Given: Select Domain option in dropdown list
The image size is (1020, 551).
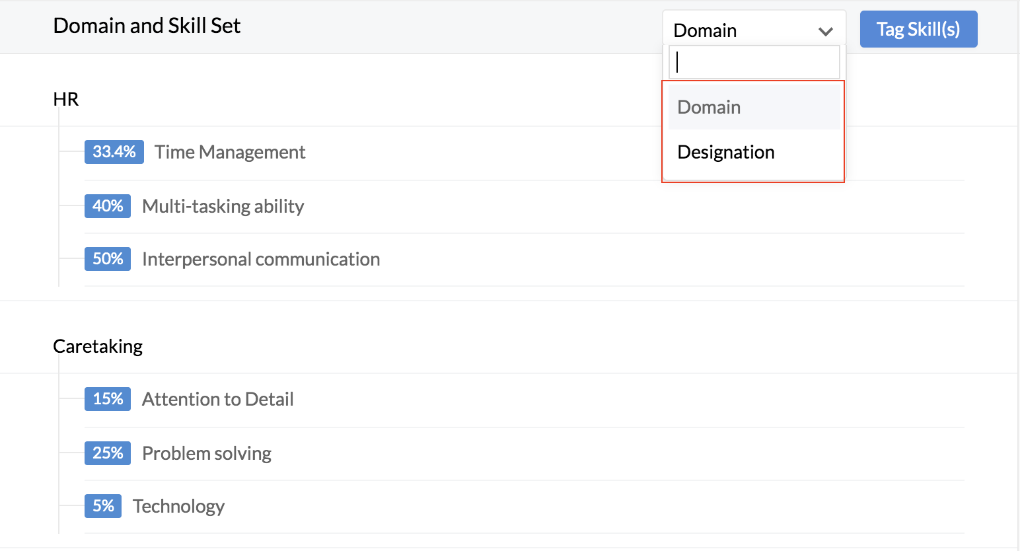Looking at the screenshot, I should pos(754,107).
